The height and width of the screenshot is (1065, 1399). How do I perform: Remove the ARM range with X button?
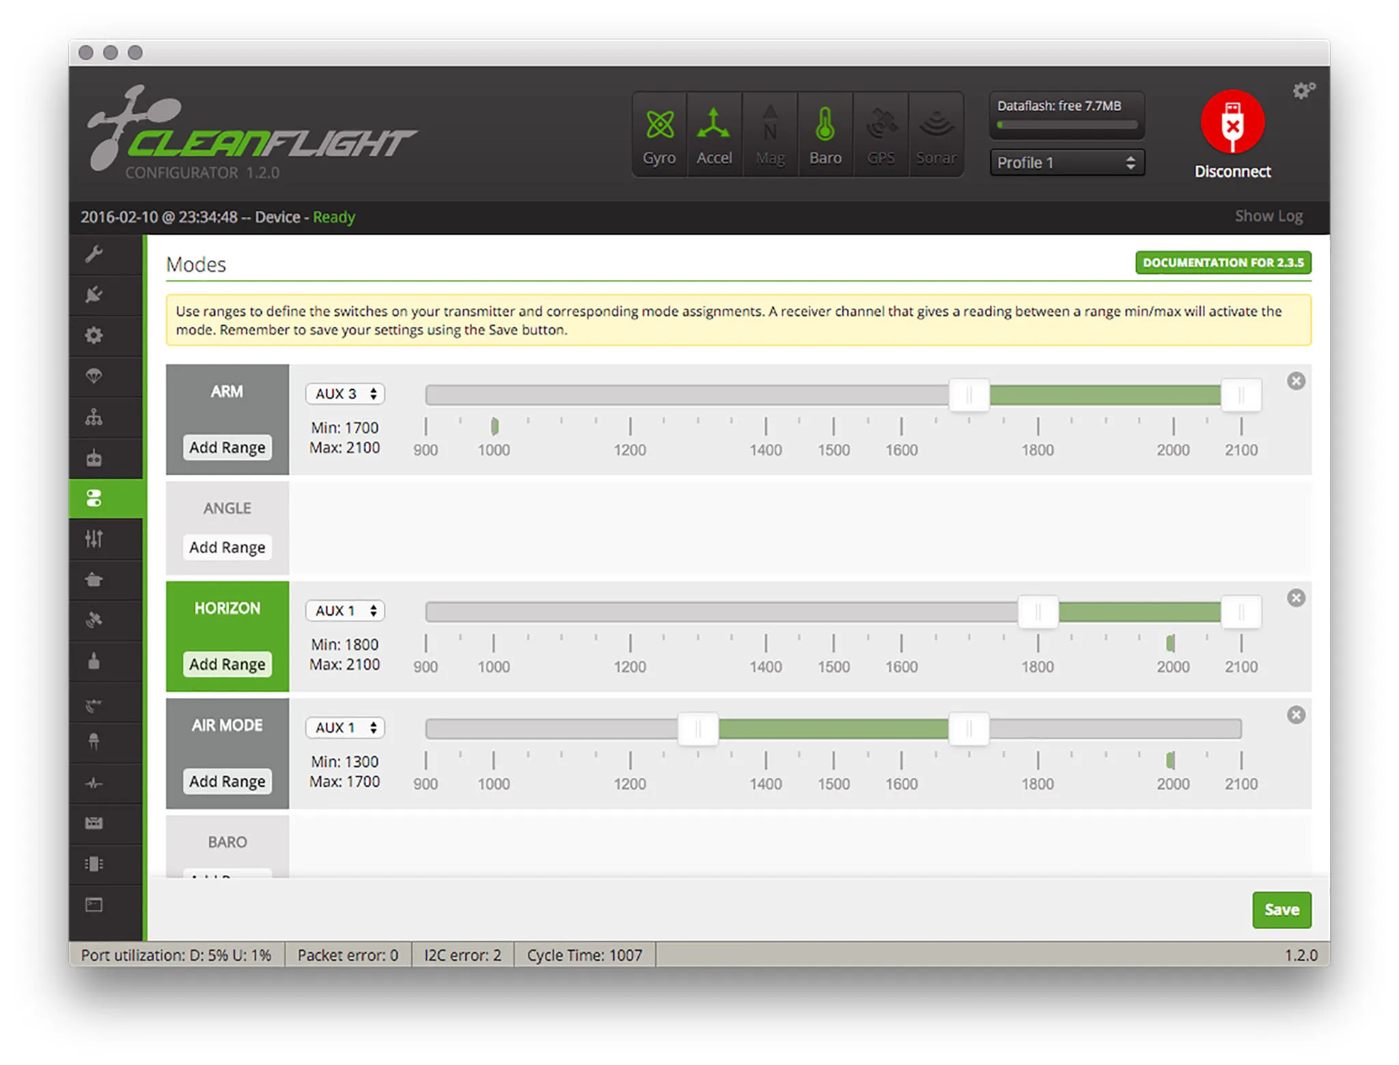click(x=1296, y=381)
